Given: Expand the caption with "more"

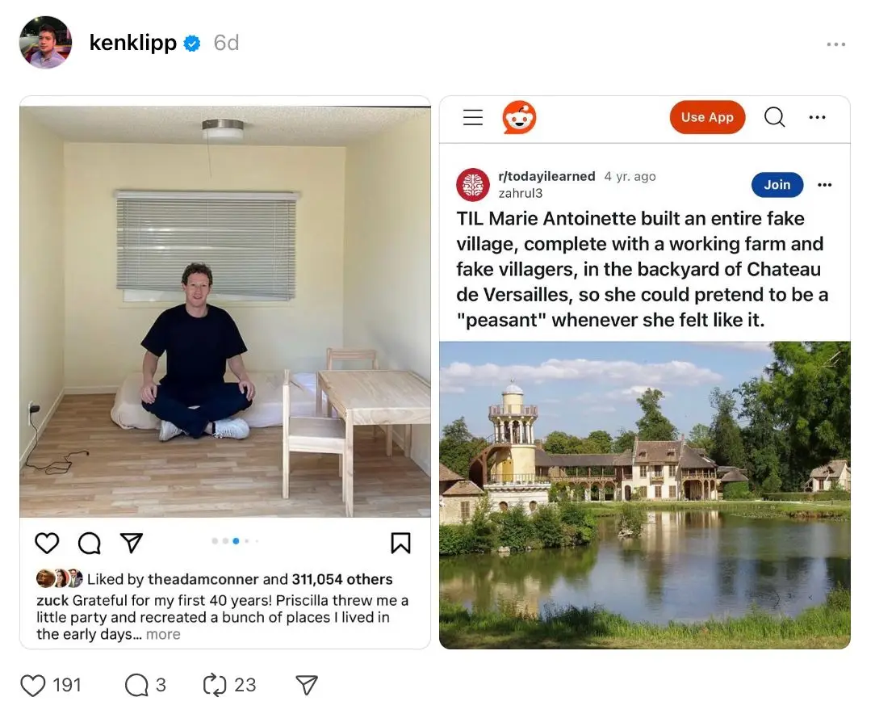Looking at the screenshot, I should click(163, 635).
